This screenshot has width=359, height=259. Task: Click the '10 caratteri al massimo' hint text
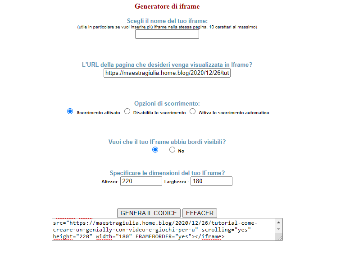point(233,27)
